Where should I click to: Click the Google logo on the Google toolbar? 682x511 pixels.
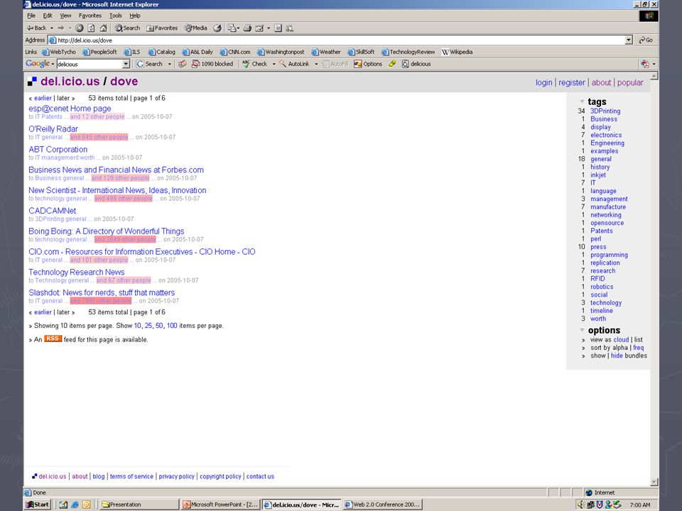38,63
